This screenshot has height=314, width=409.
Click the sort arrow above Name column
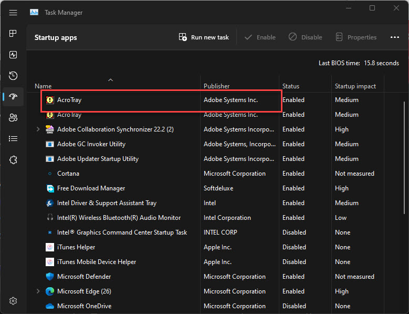pyautogui.click(x=111, y=79)
